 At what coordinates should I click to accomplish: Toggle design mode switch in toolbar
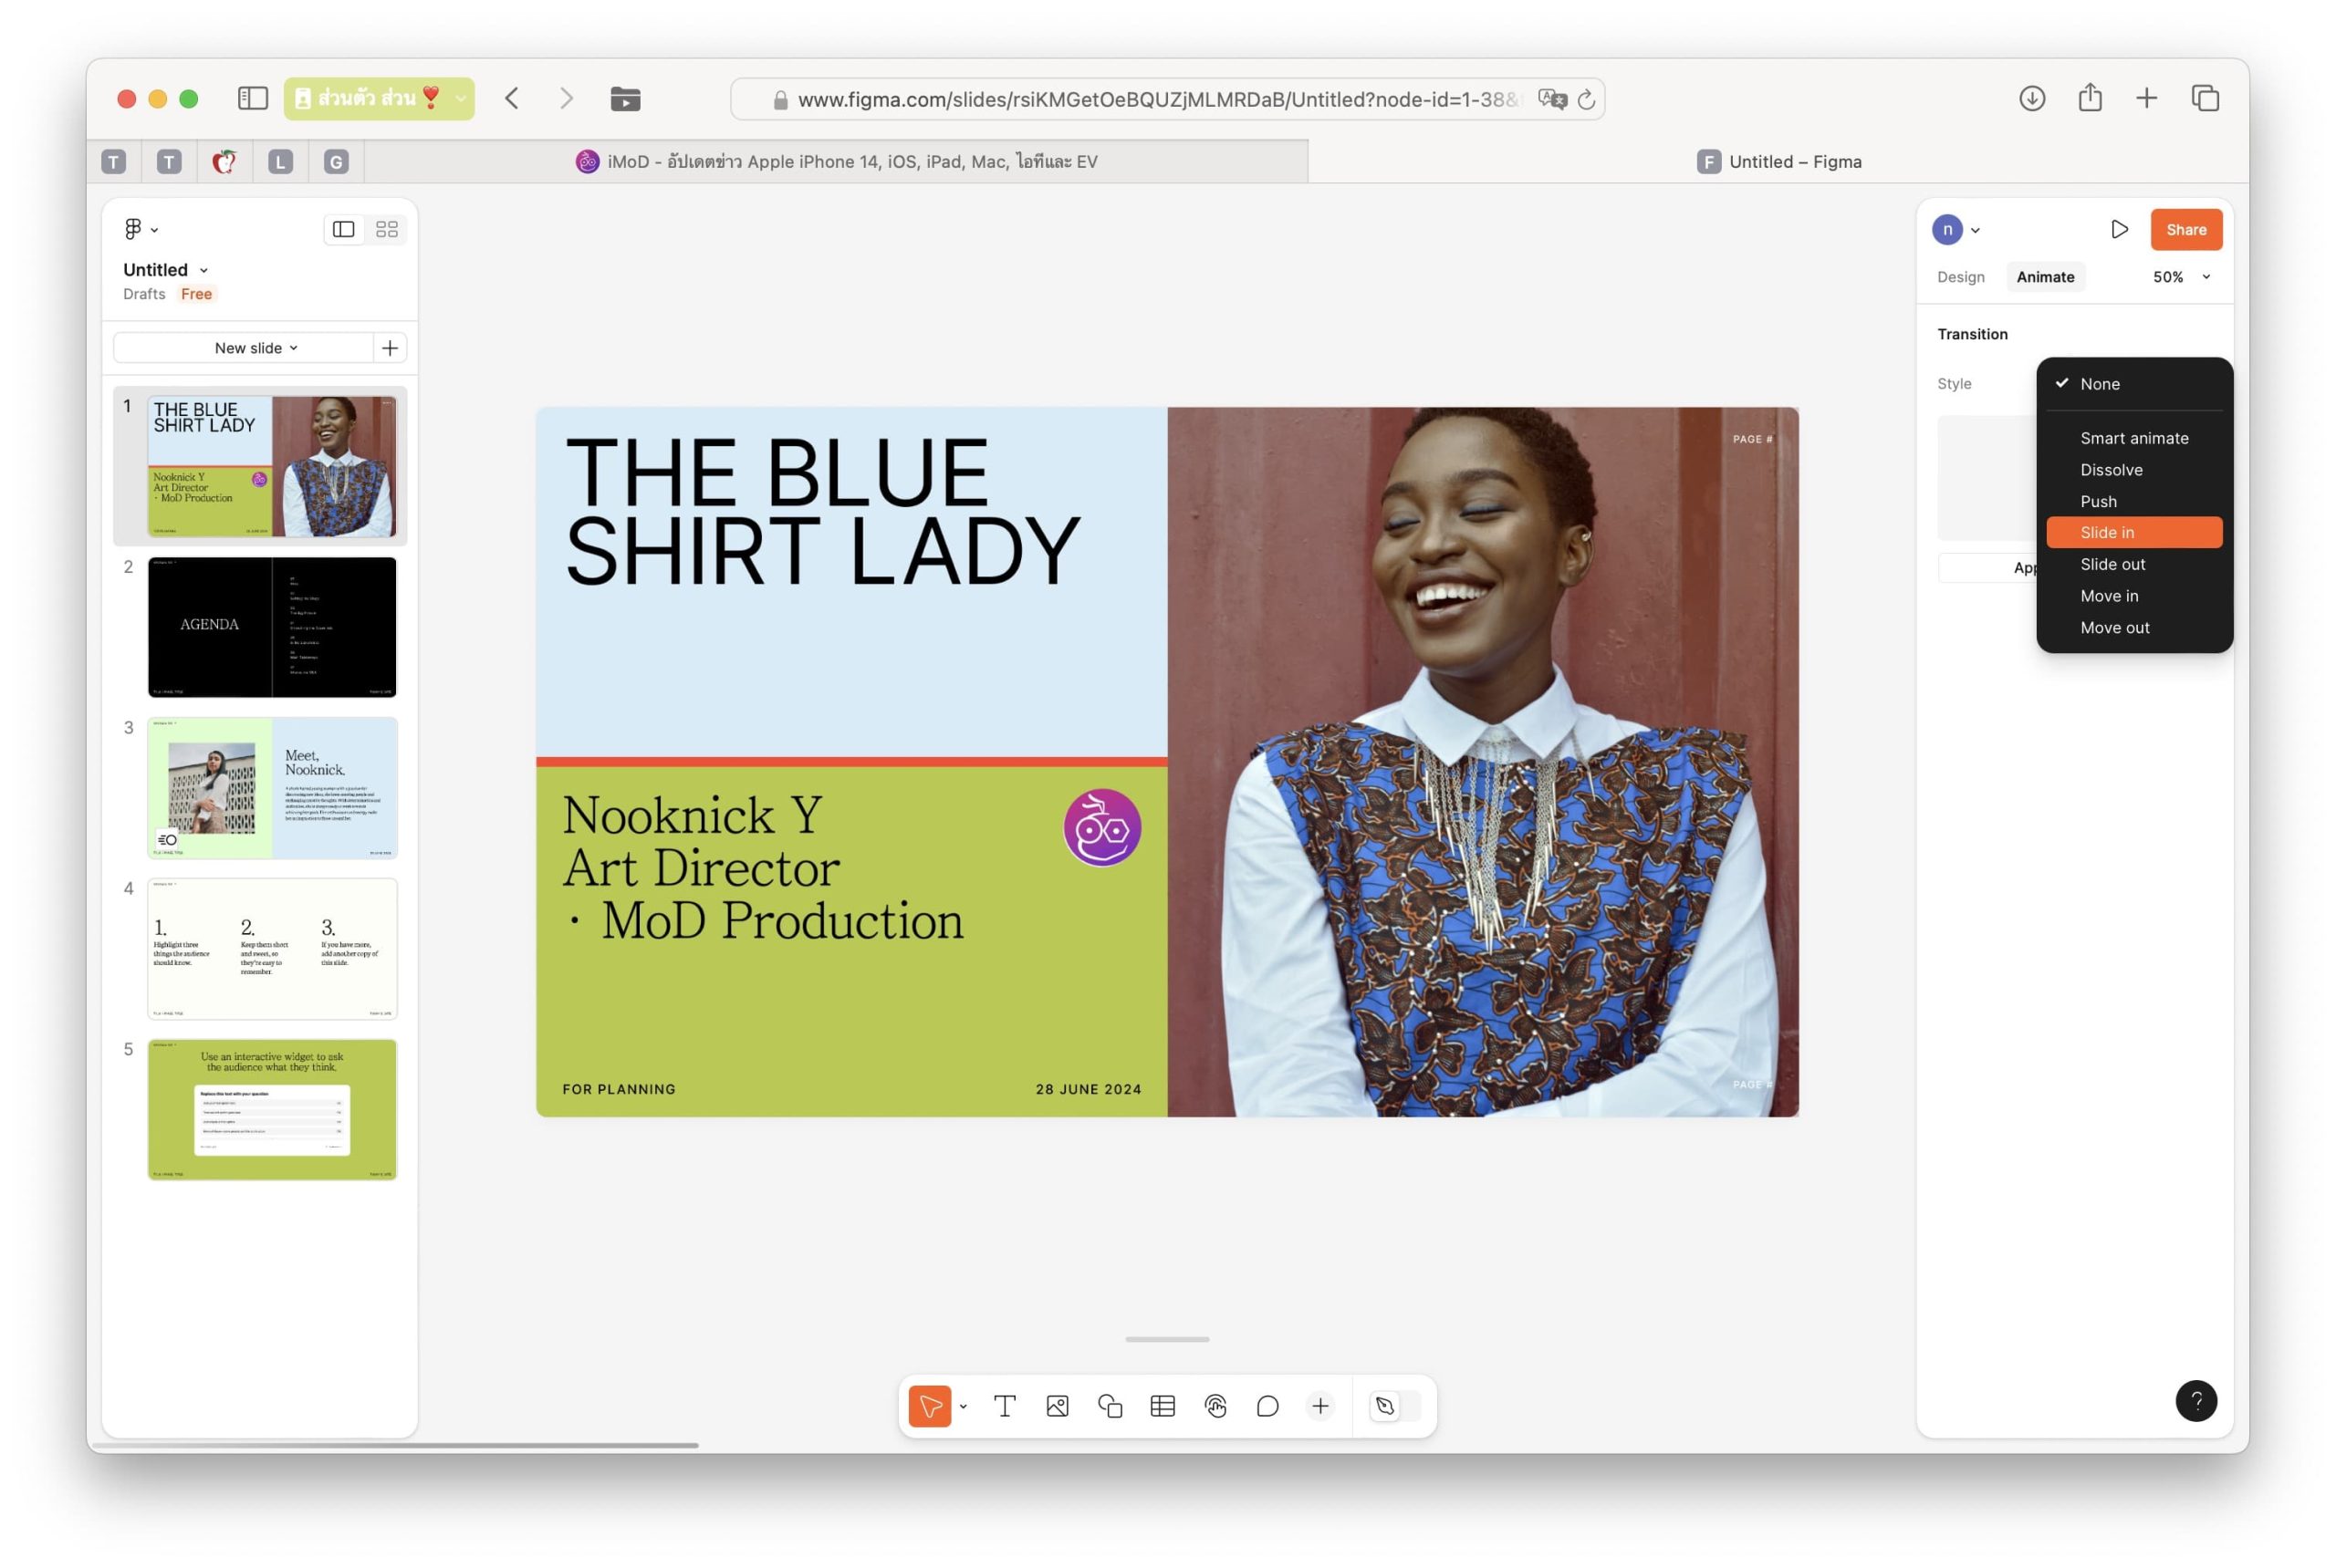click(x=1394, y=1406)
